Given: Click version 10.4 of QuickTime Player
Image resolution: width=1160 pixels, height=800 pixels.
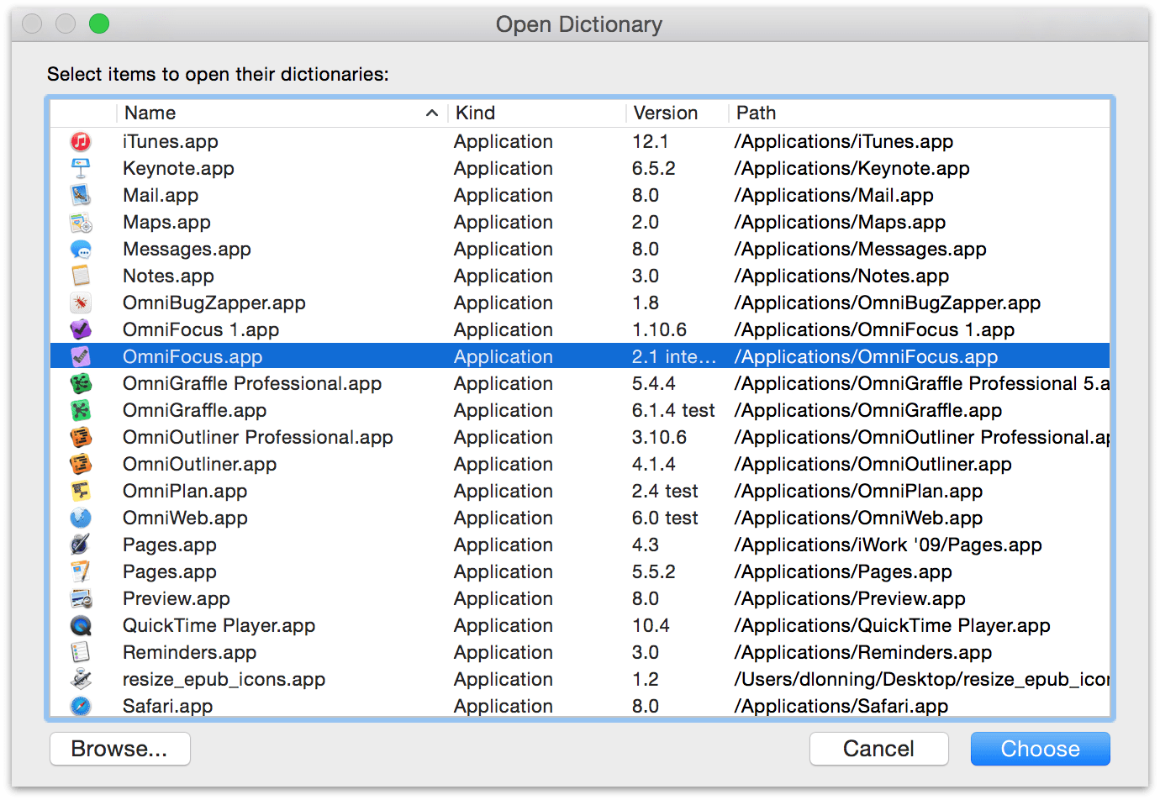Looking at the screenshot, I should coord(651,625).
